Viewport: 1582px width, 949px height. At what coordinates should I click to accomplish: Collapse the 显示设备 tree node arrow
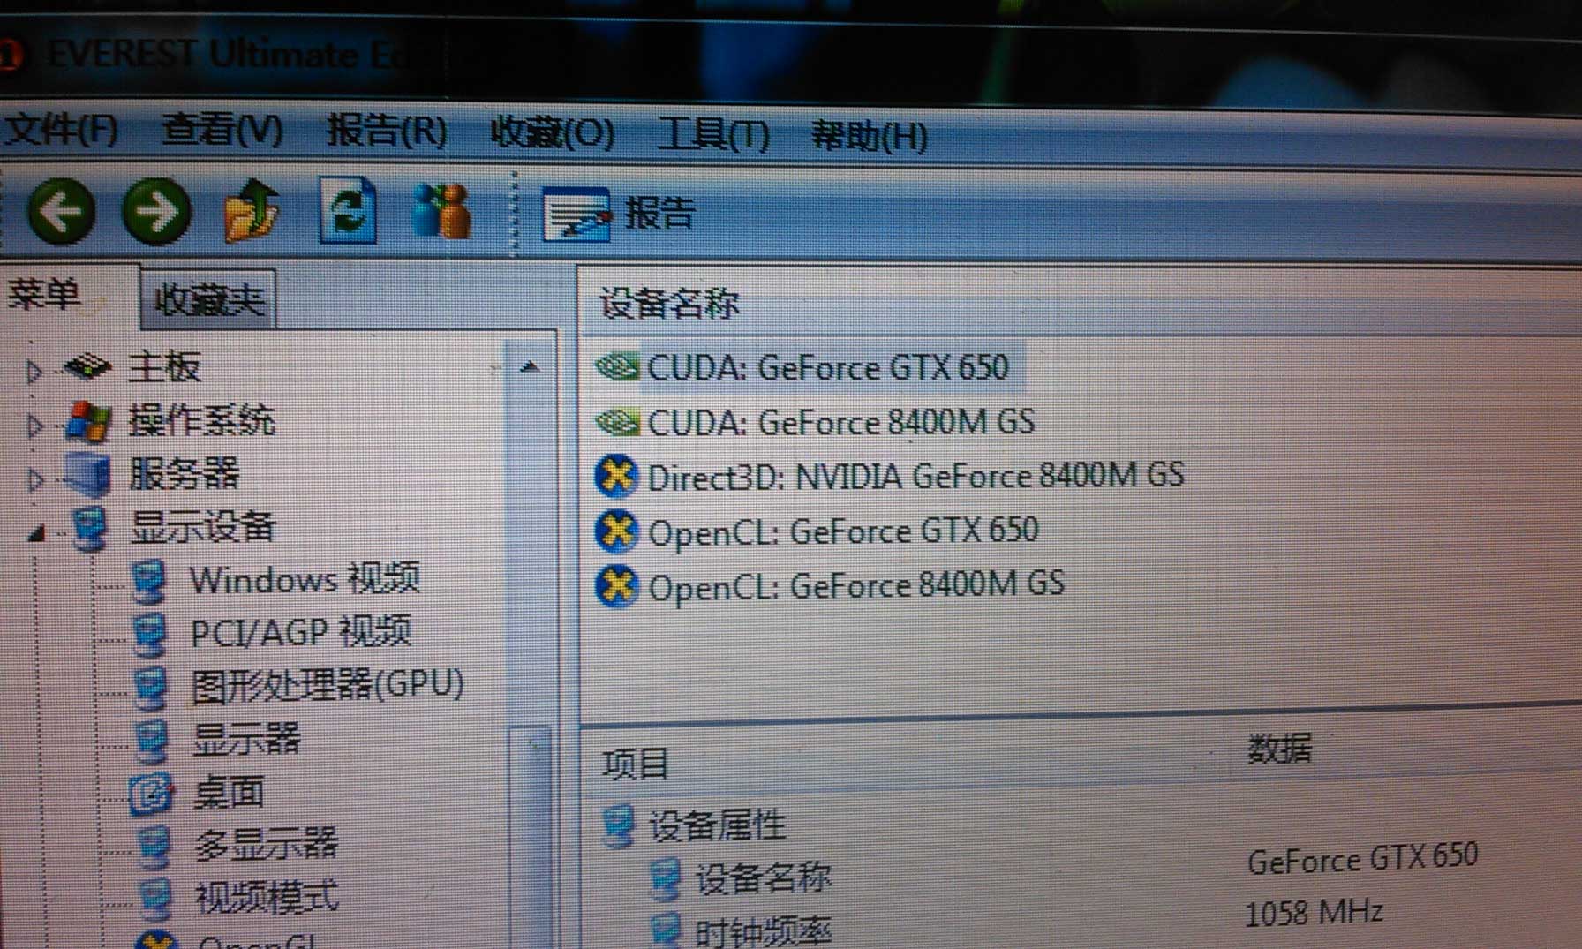click(x=36, y=532)
